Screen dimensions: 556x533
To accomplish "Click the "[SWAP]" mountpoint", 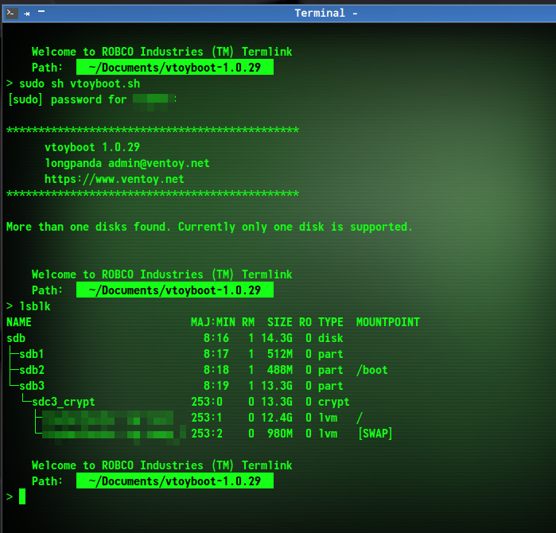I will (375, 434).
